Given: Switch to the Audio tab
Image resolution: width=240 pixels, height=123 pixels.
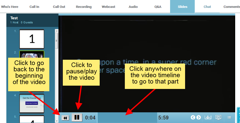Looking at the screenshot, I should [133, 7].
